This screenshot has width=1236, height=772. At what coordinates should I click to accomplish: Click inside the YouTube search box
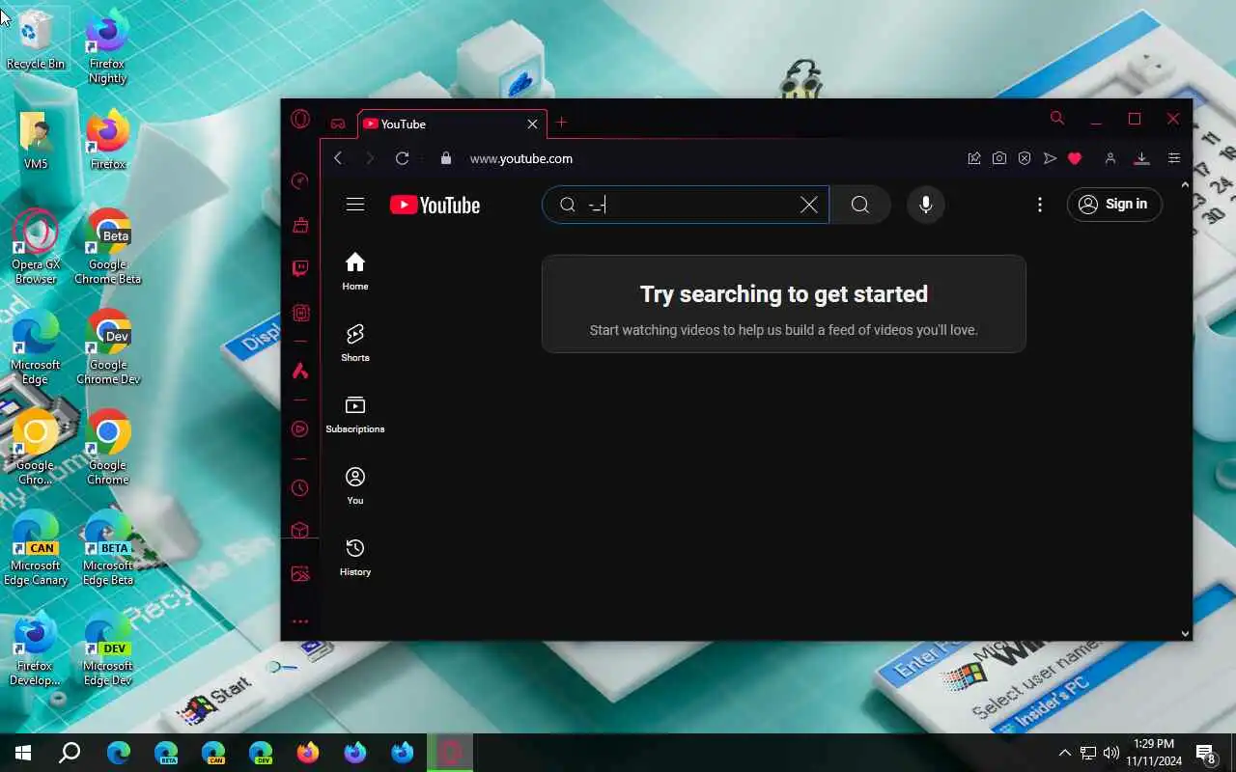[x=686, y=205]
